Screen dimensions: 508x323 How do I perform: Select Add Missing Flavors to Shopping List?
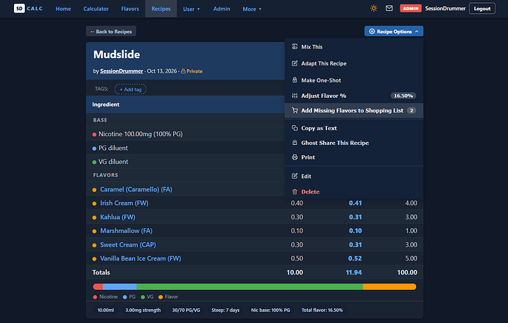(354, 110)
